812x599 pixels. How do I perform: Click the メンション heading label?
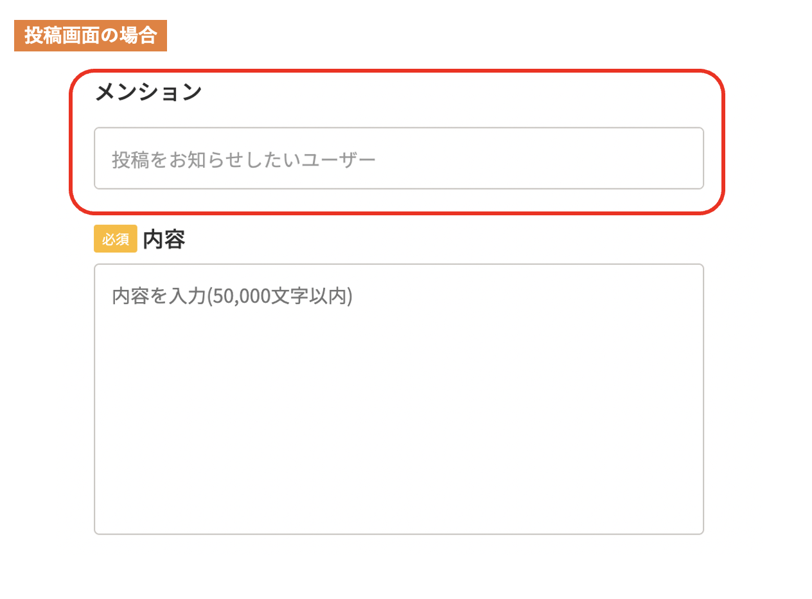click(x=148, y=92)
